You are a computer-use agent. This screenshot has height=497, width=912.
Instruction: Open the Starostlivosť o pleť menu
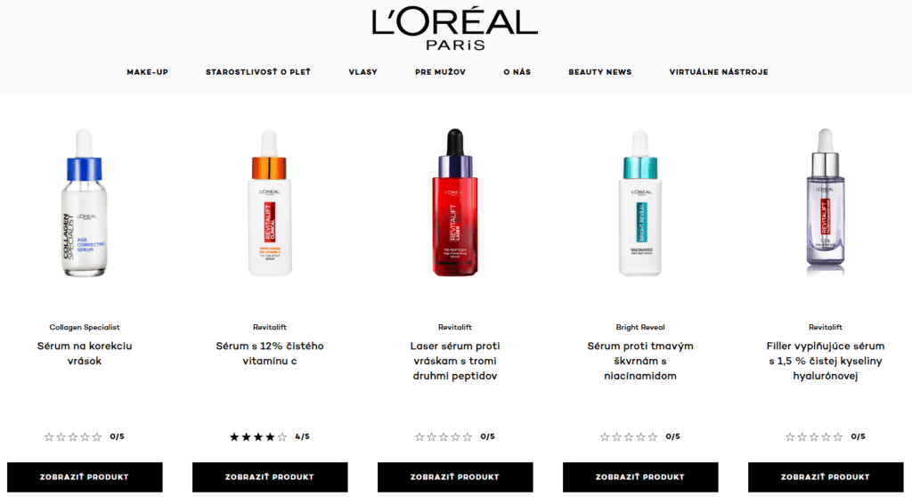coord(258,72)
